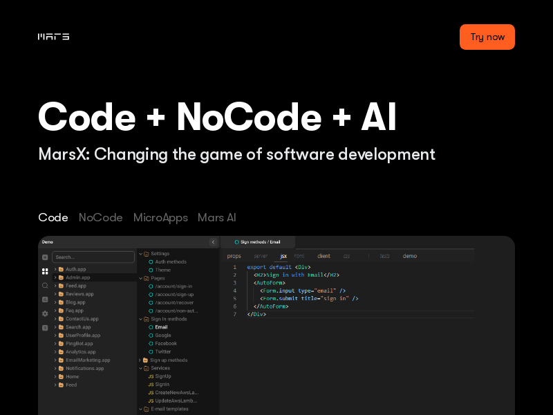Click the Facebook method icon
The width and height of the screenshot is (553, 415).
coord(151,343)
